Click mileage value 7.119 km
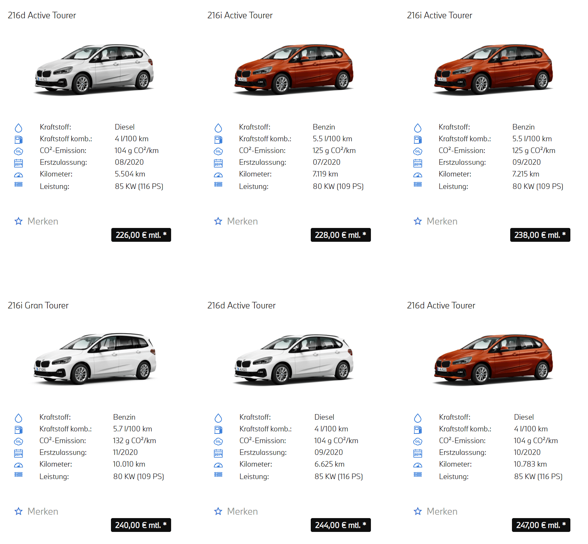 tap(325, 174)
